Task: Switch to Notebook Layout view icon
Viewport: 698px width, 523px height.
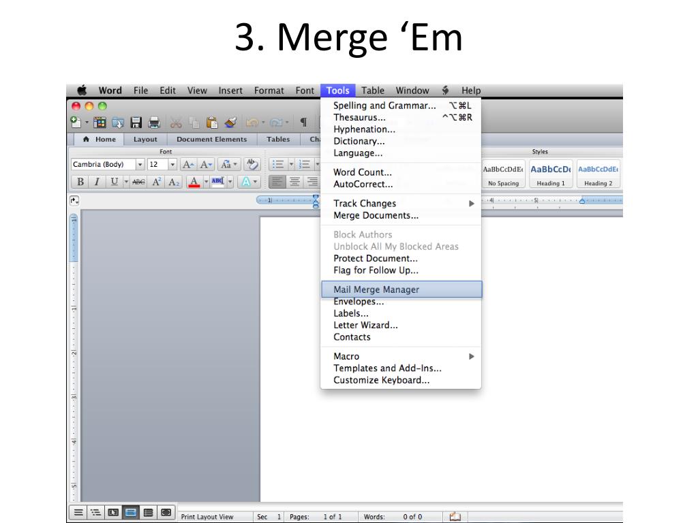Action: pos(148,513)
